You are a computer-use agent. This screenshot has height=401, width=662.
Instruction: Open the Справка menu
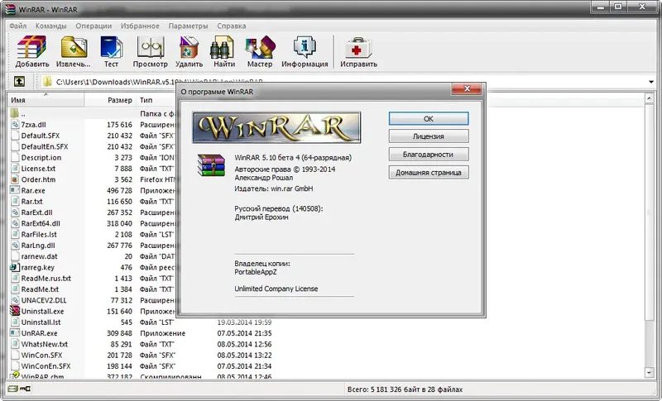tap(232, 26)
